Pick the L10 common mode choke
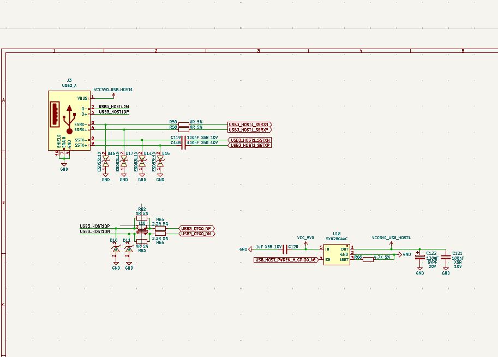This screenshot has height=357, width=498. coord(142,231)
